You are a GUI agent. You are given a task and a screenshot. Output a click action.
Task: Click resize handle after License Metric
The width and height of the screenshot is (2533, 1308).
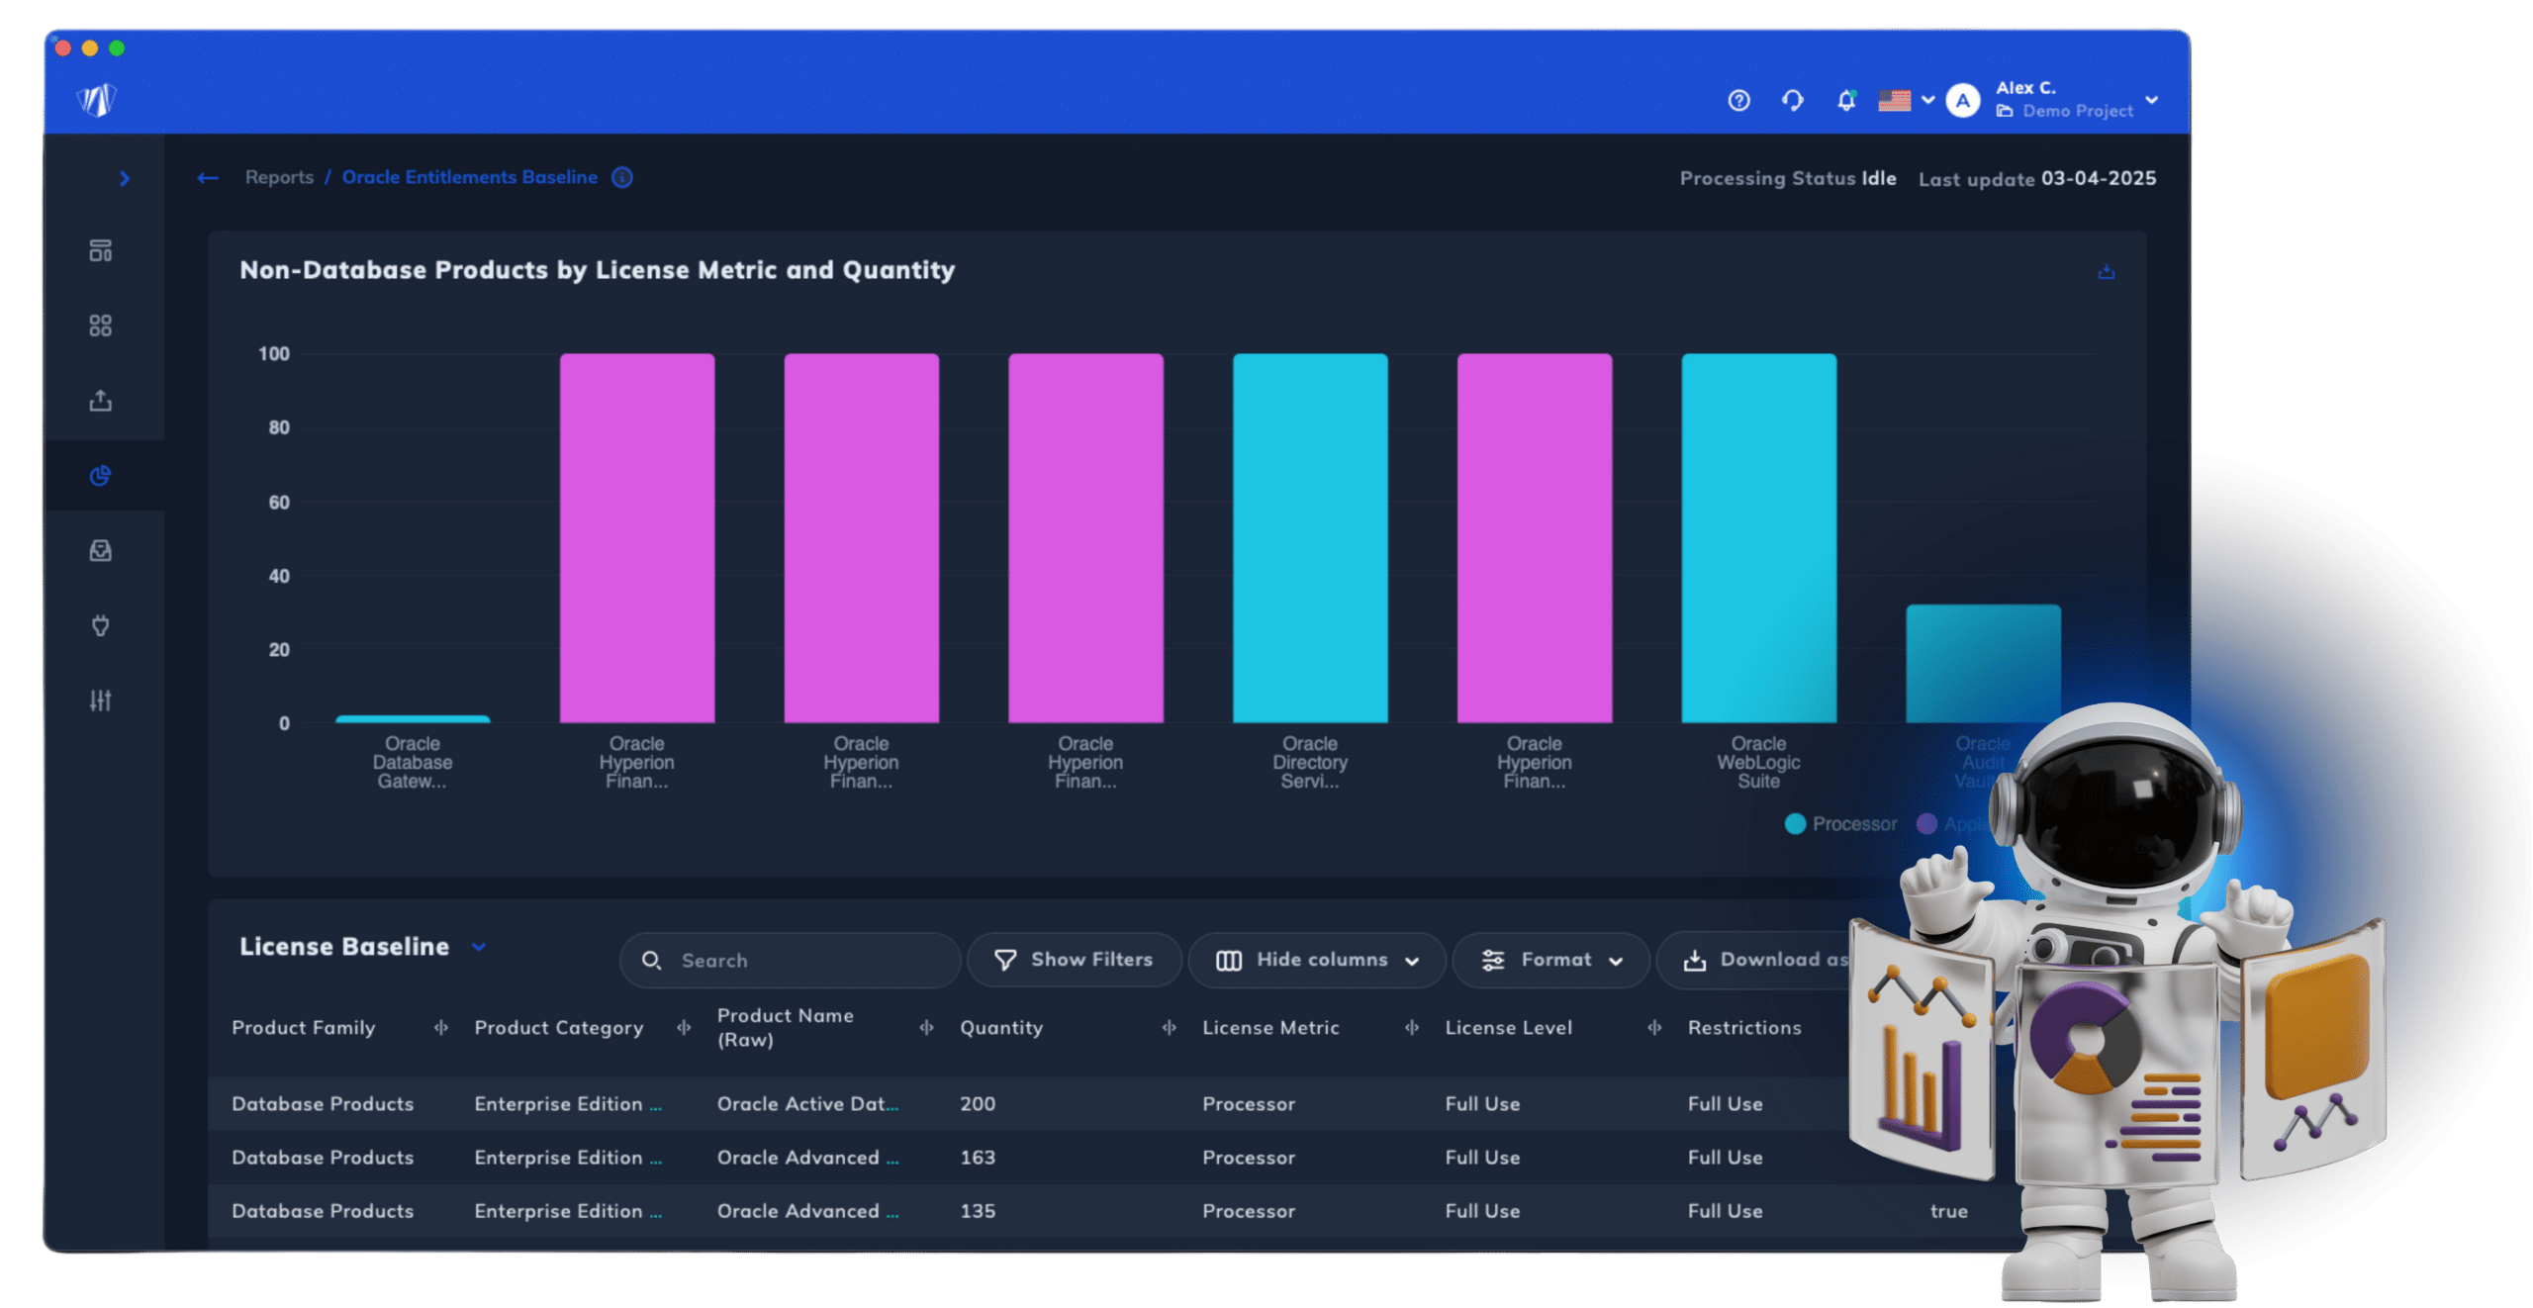coord(1411,1028)
